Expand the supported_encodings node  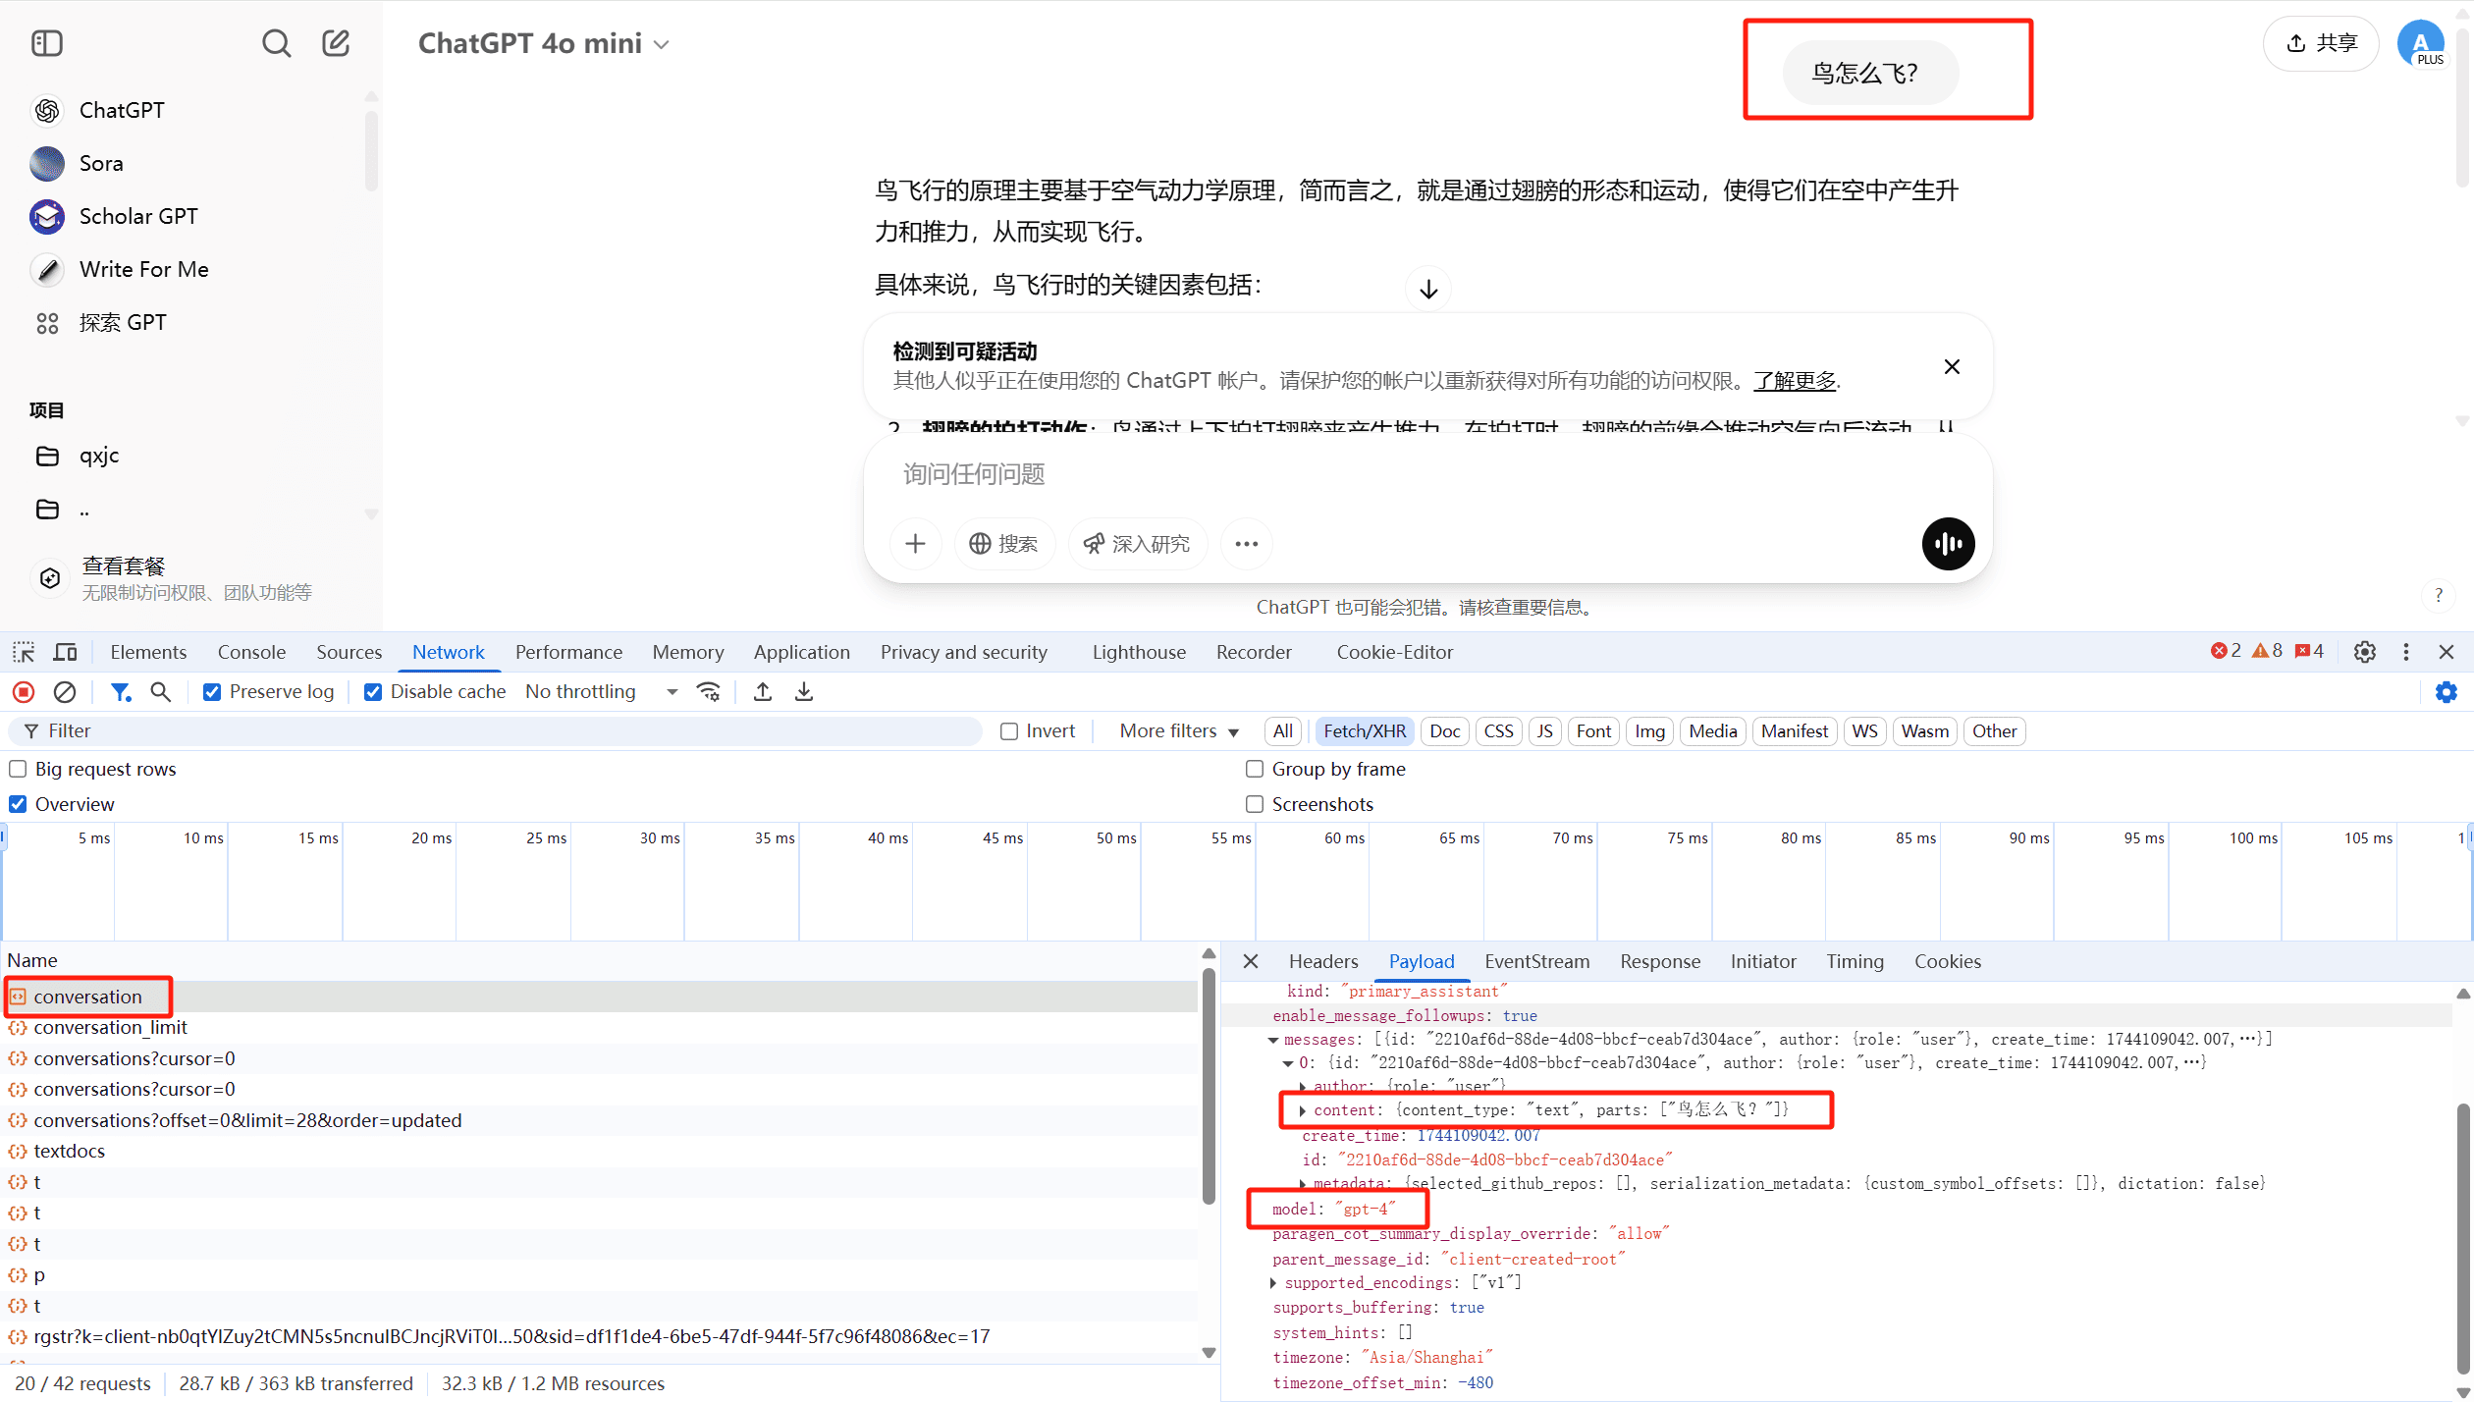coord(1273,1283)
